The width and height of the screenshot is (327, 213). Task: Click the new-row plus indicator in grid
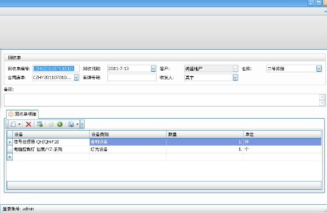click(x=10, y=157)
